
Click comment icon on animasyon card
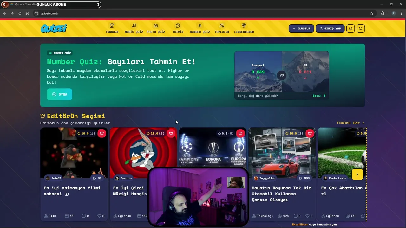[85, 216]
